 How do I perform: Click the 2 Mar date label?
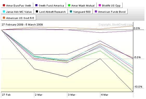(x=39, y=95)
